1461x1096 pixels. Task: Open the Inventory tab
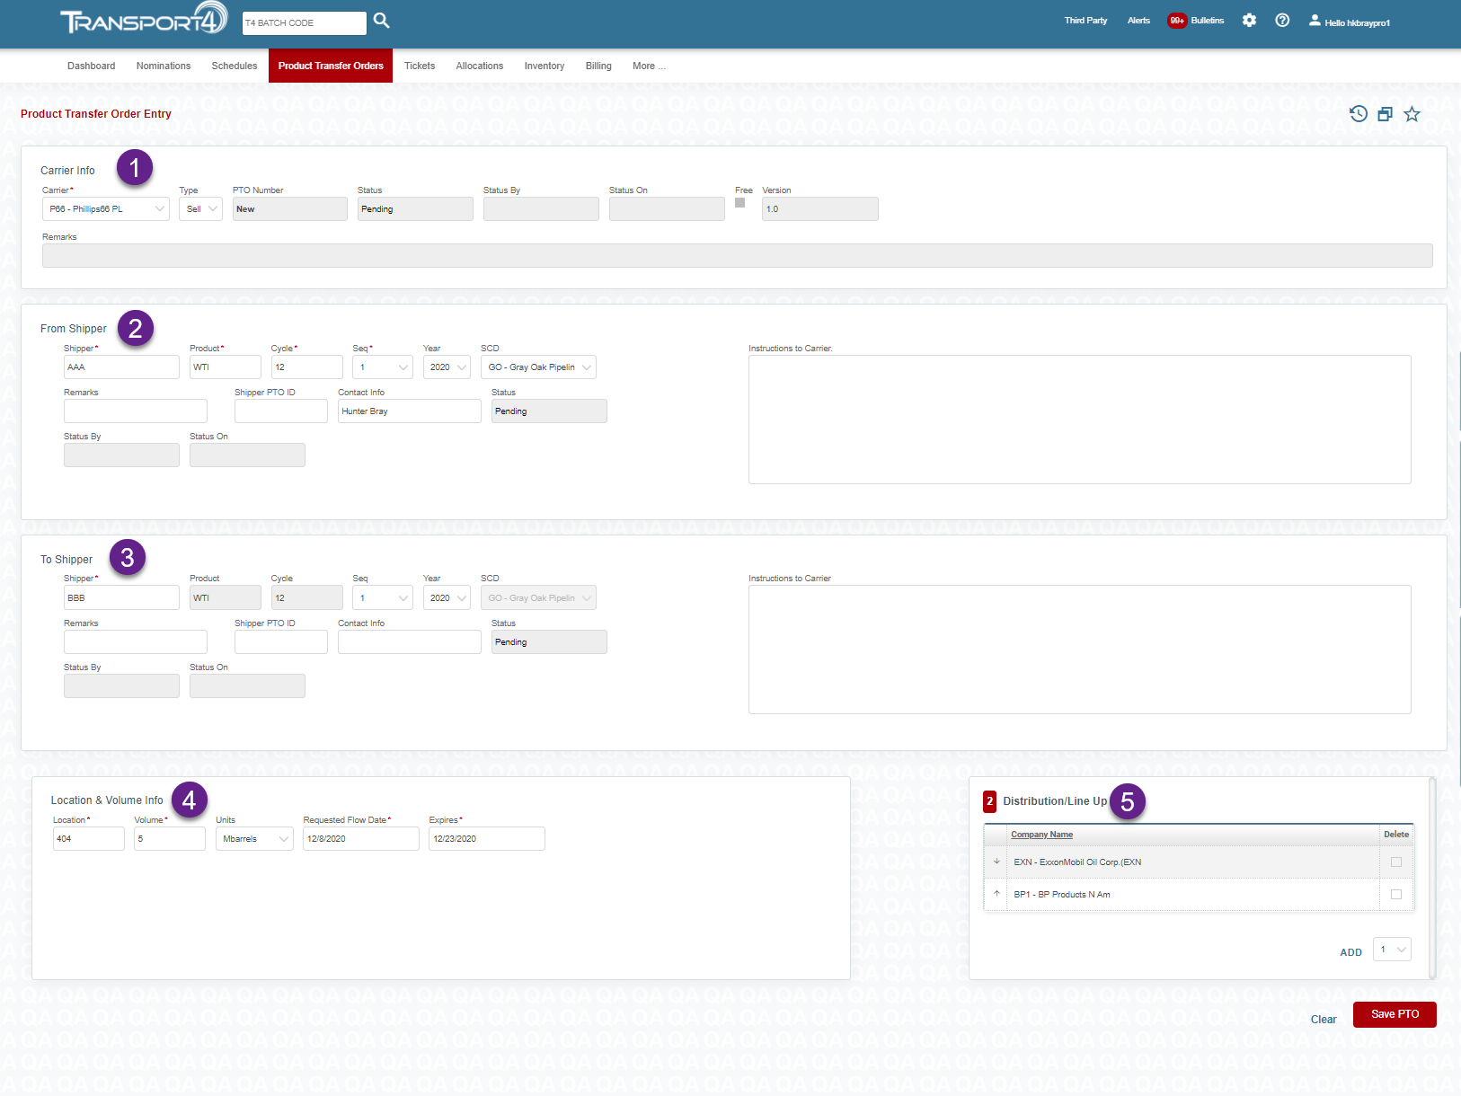(x=544, y=66)
